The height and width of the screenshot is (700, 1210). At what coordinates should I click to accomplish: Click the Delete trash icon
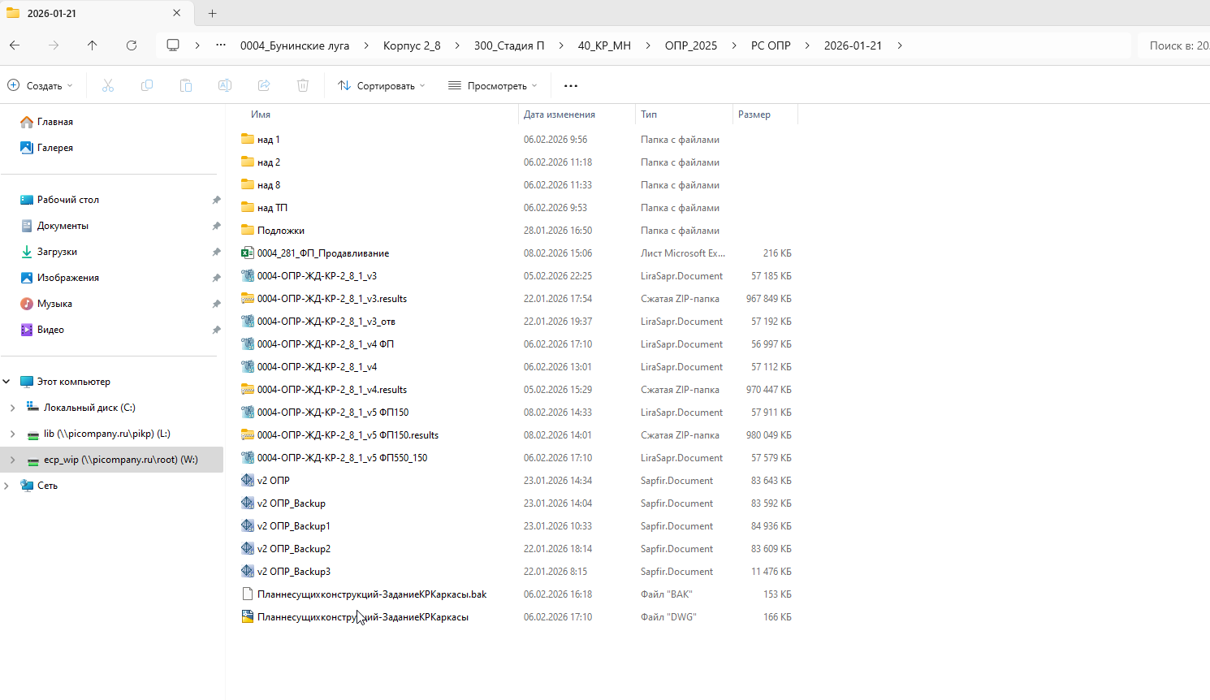click(x=303, y=85)
